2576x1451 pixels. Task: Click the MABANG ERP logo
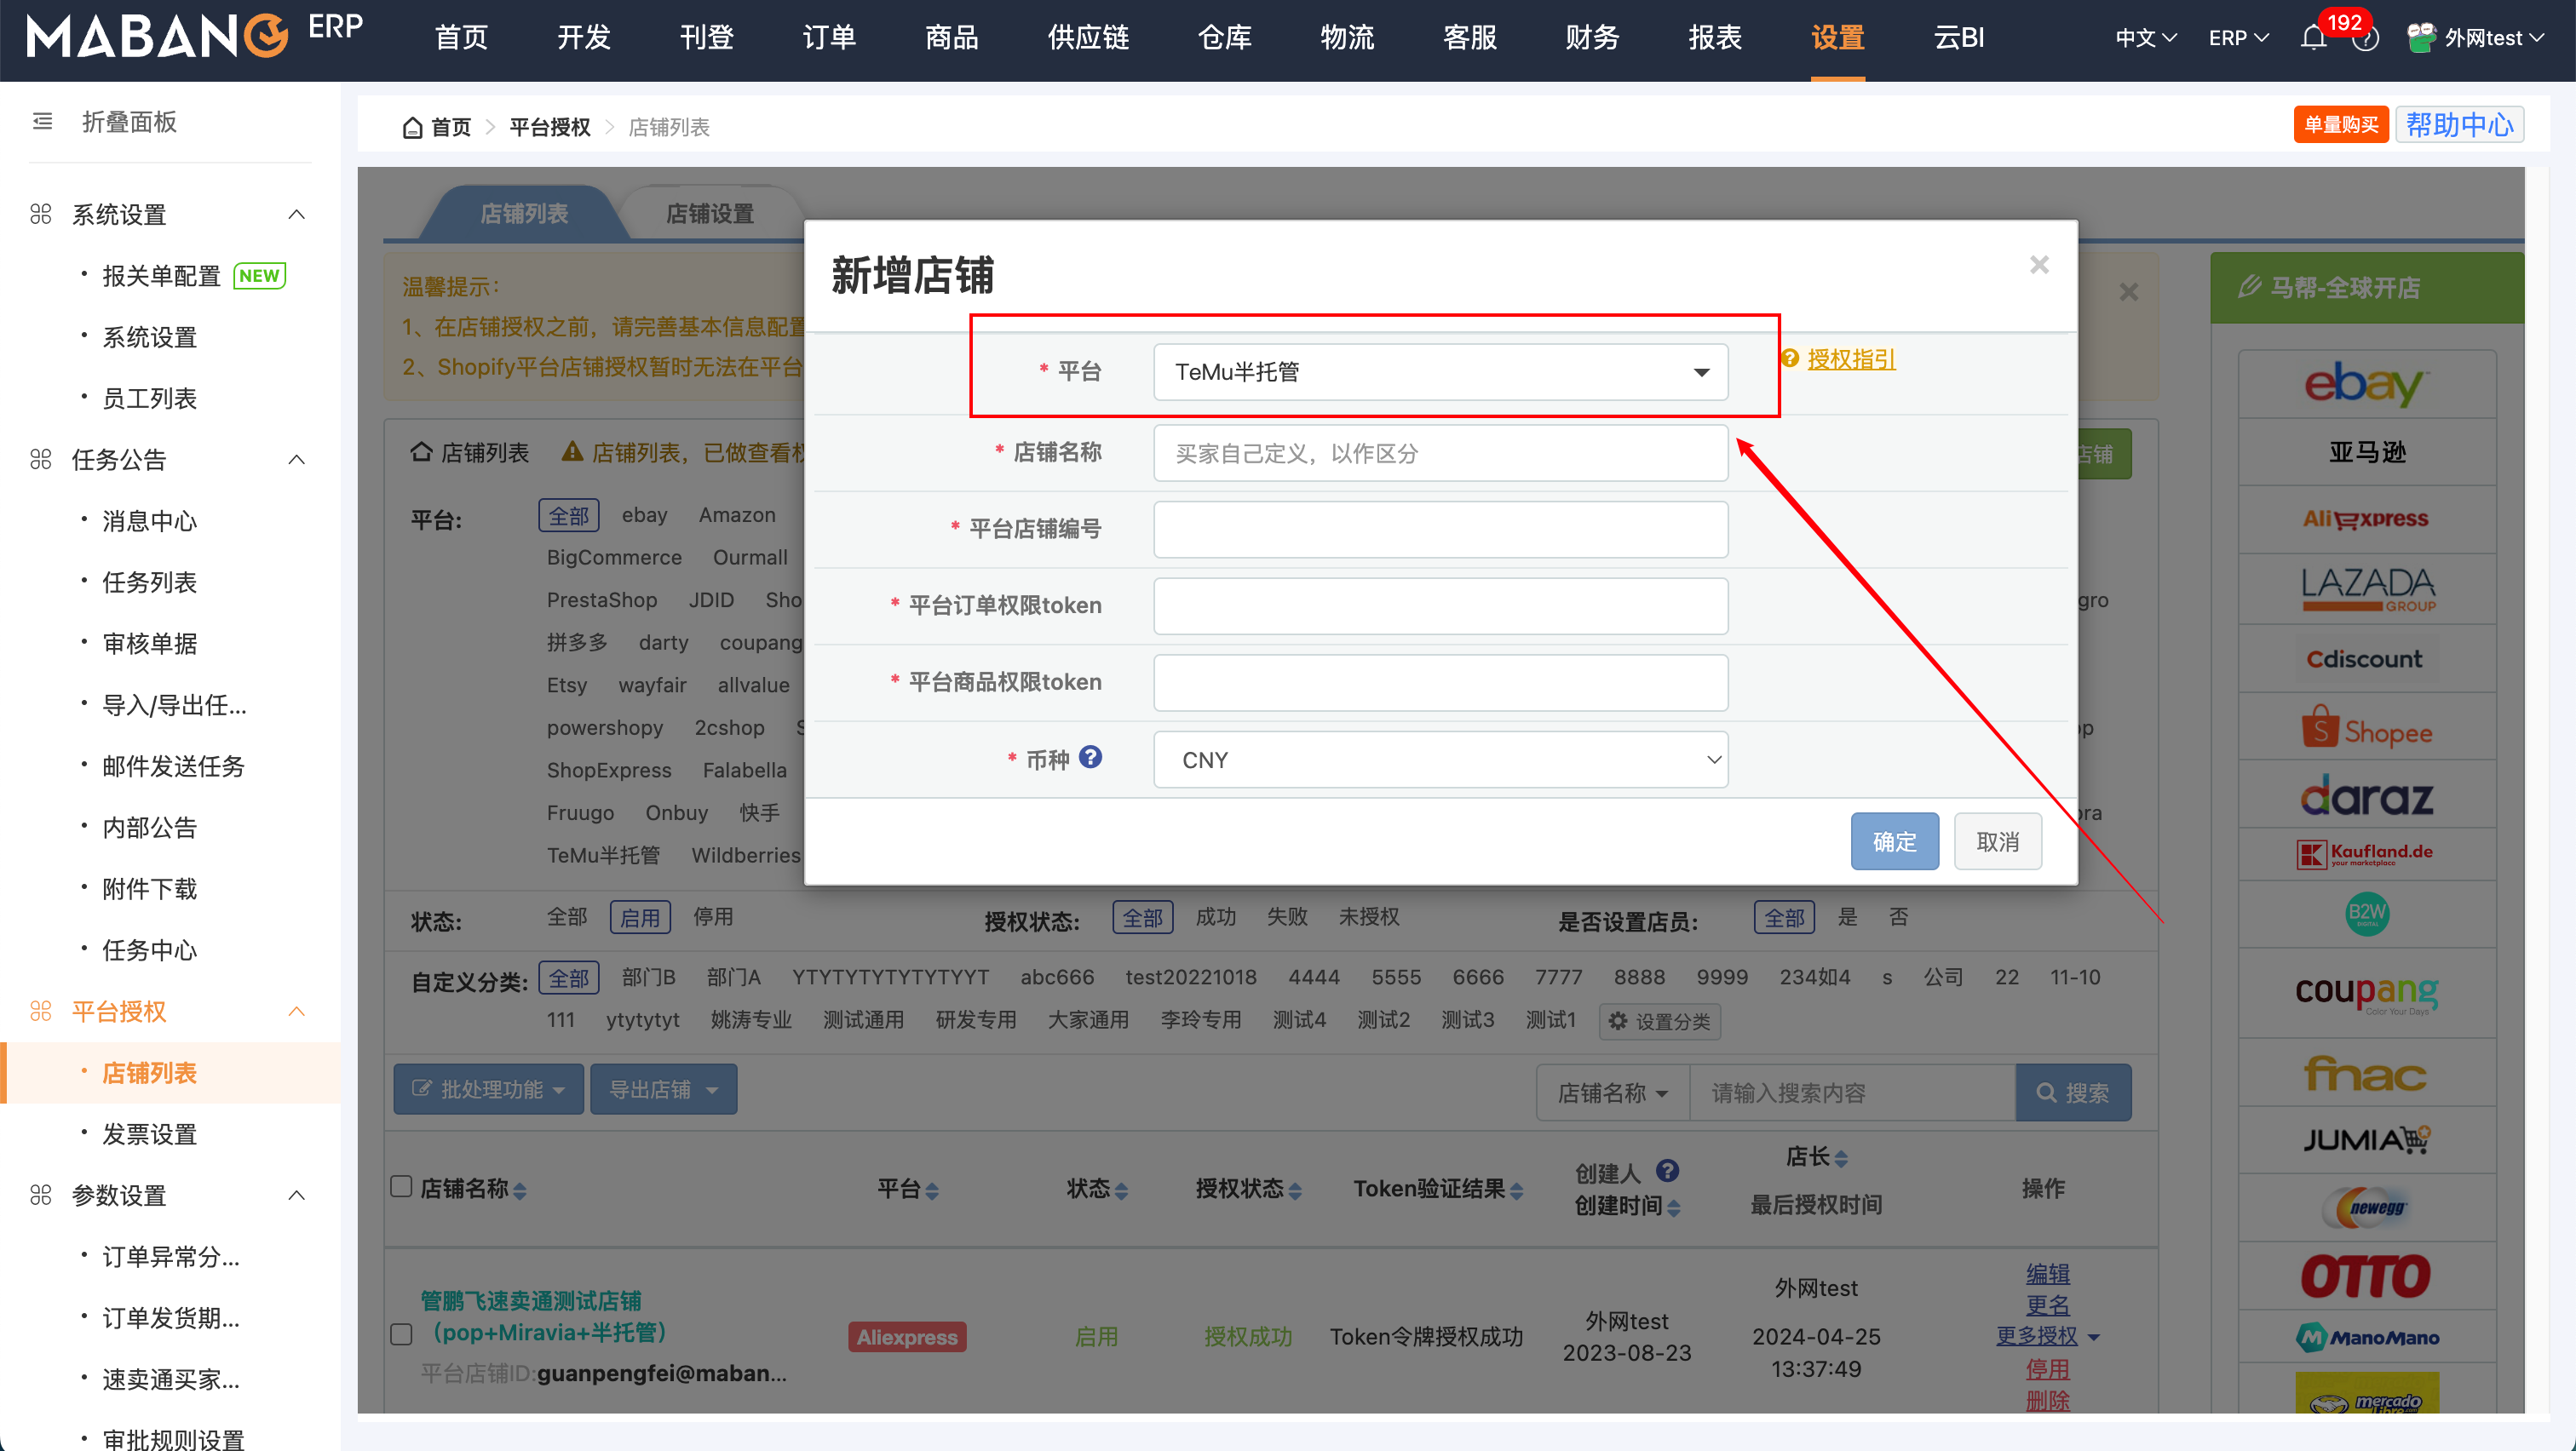point(195,36)
